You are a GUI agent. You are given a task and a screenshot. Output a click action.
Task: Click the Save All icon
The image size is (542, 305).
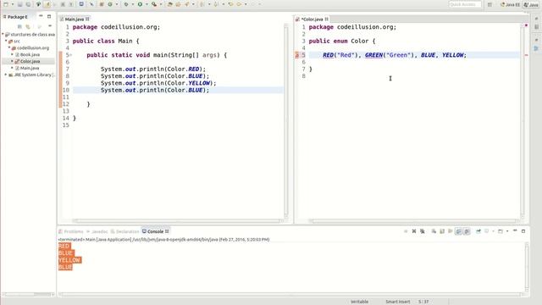point(28,4)
